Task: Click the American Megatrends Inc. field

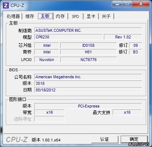Action: coord(88,77)
